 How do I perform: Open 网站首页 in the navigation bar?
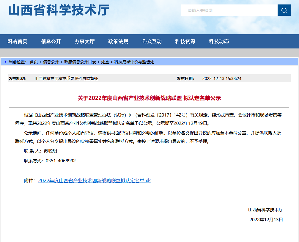(17, 42)
